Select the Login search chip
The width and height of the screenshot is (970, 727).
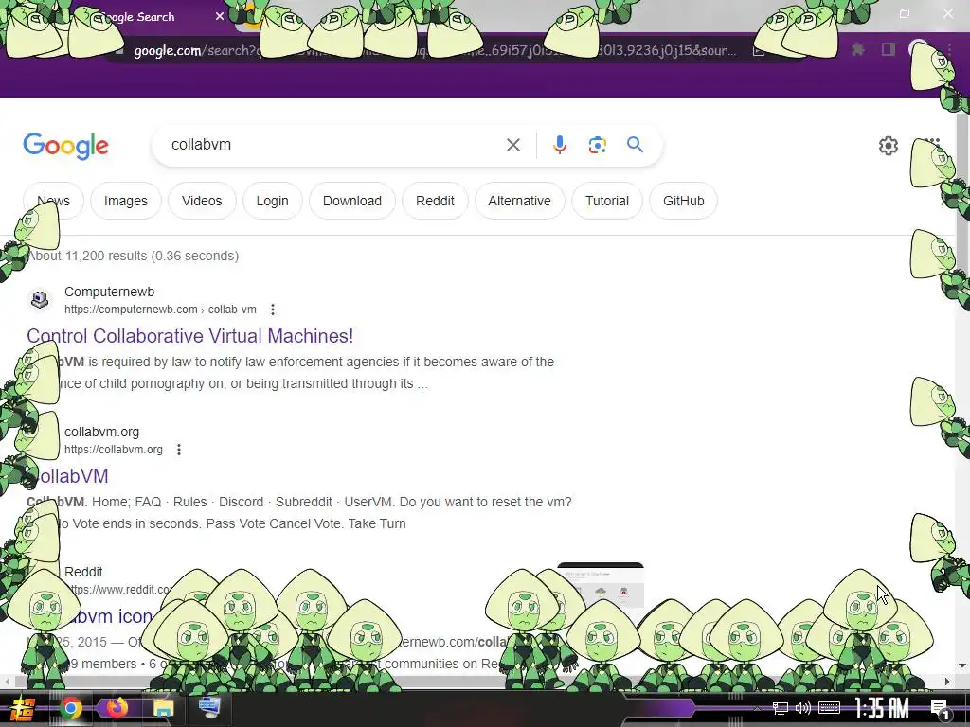(272, 201)
